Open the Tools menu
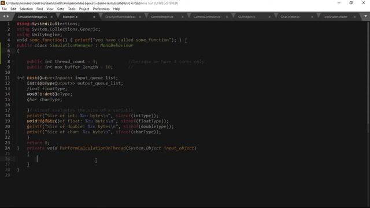This screenshot has width=370, height=208. (72, 9)
